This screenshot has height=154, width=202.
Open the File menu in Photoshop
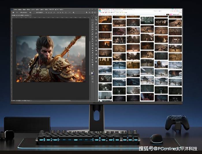coord(16,10)
